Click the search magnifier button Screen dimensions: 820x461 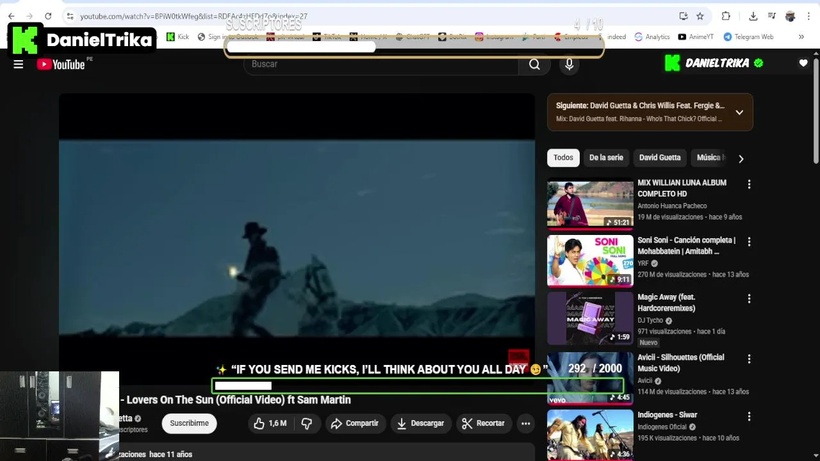(x=534, y=64)
